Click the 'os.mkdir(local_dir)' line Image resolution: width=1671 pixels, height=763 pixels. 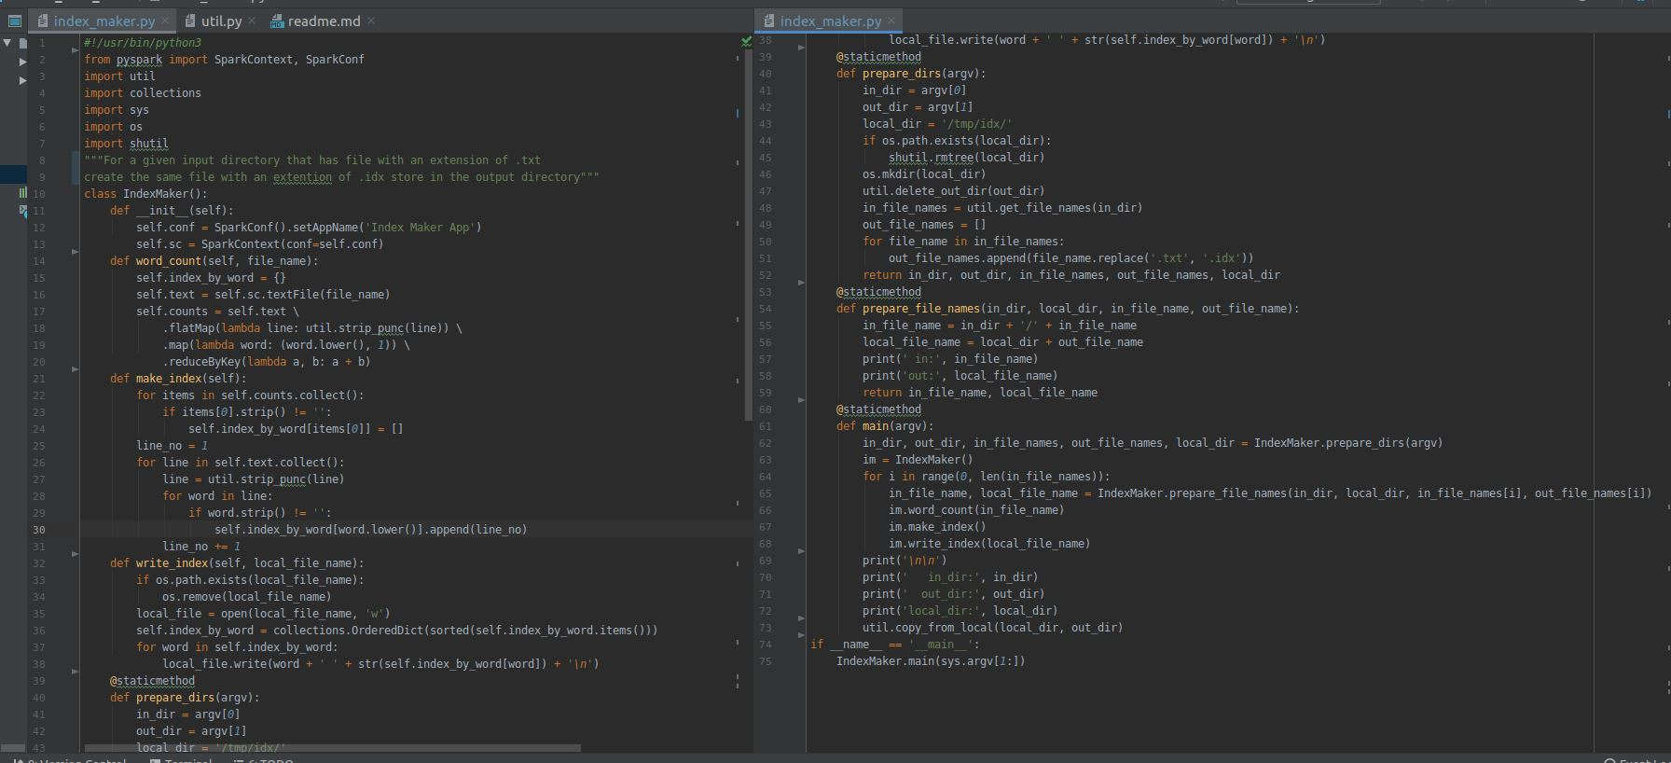[x=924, y=174]
